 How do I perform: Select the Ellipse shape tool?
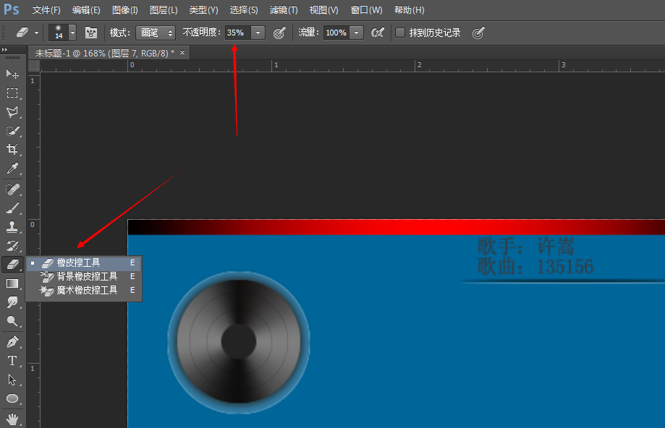(x=12, y=398)
